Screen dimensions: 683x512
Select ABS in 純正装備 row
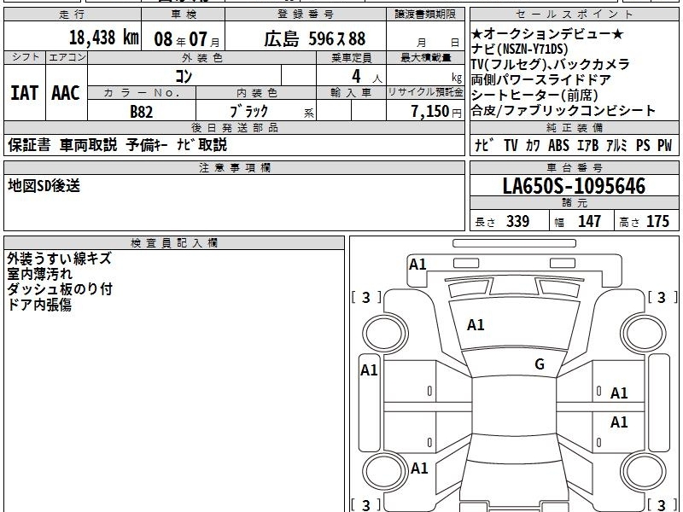pos(558,145)
